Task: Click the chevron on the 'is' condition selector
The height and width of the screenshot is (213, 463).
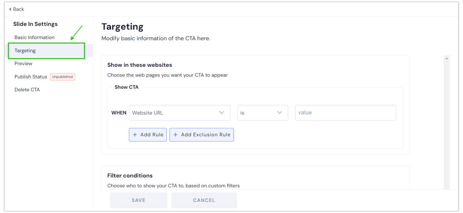Action: pyautogui.click(x=279, y=113)
